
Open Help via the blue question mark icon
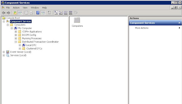(38, 13)
